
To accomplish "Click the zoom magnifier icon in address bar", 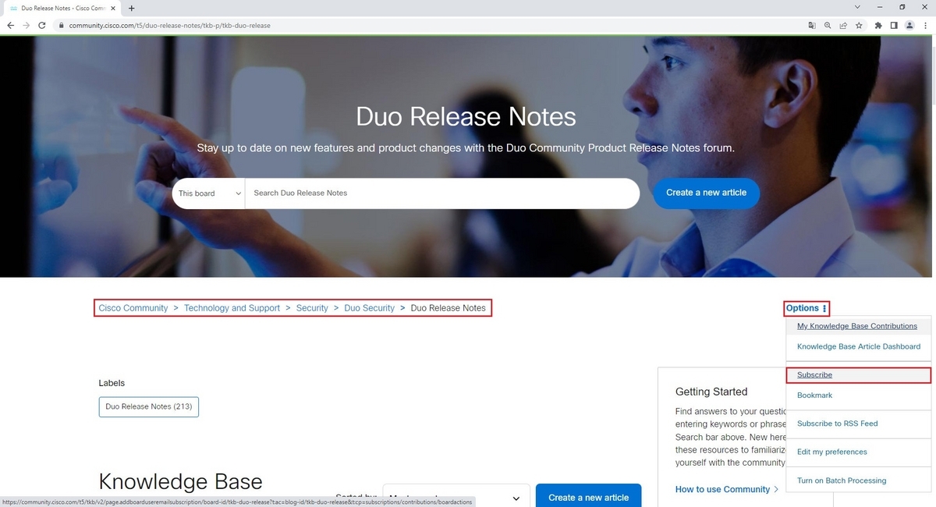I will [828, 25].
